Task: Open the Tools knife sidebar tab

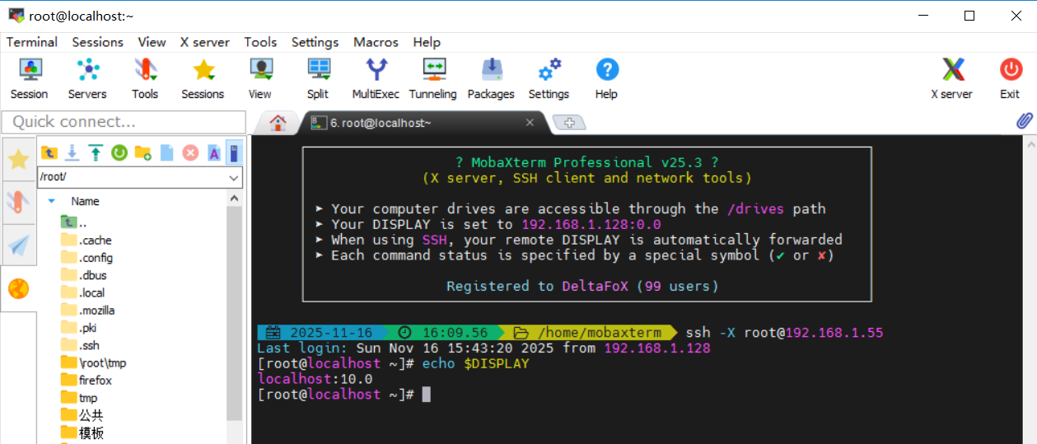Action: tap(18, 203)
